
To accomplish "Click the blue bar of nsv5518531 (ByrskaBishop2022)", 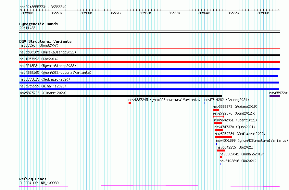I will point(149,69).
